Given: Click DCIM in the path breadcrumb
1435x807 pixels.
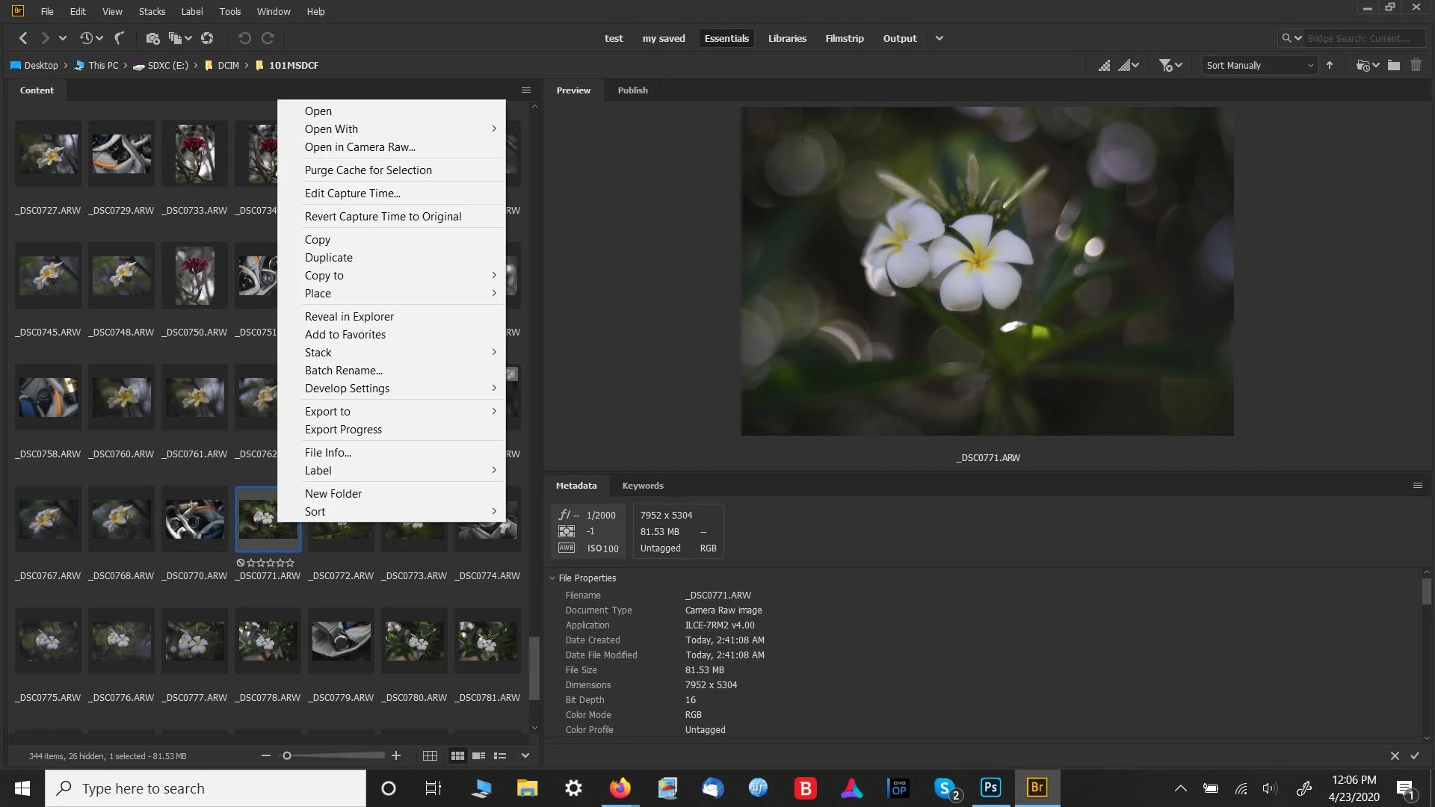Looking at the screenshot, I should 228,65.
